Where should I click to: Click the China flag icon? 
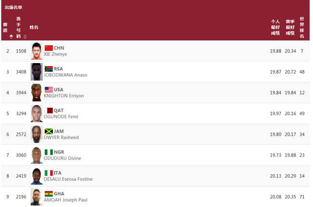pos(49,48)
